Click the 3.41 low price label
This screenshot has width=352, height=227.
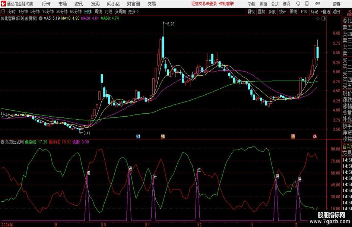[87, 133]
